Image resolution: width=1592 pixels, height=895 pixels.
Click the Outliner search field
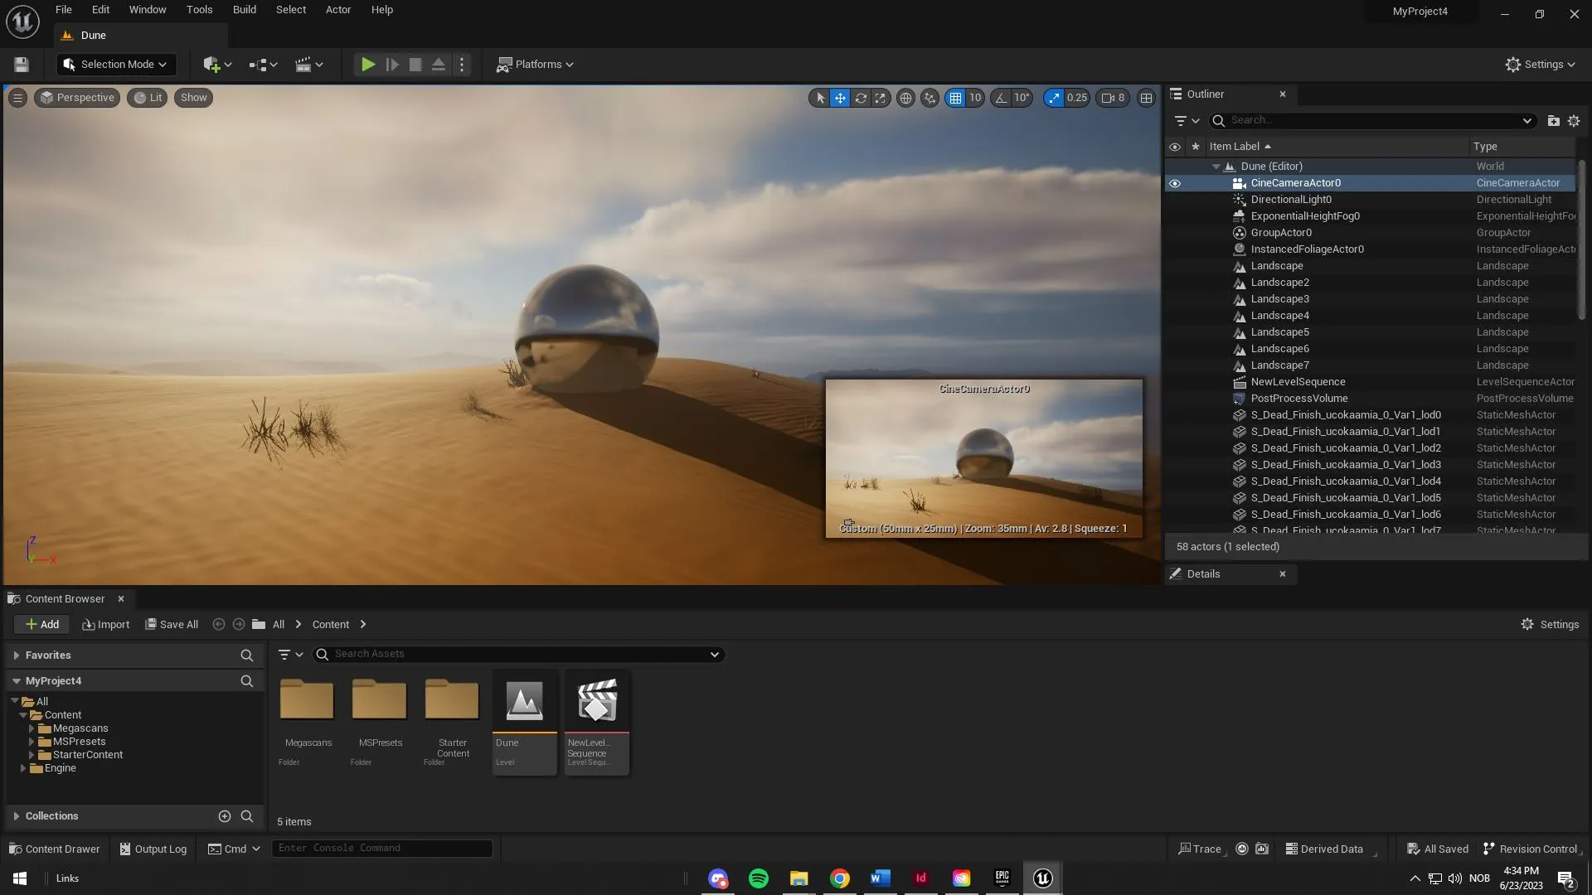(x=1372, y=121)
